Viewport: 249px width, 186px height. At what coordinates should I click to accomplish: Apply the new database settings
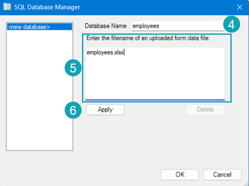(105, 110)
